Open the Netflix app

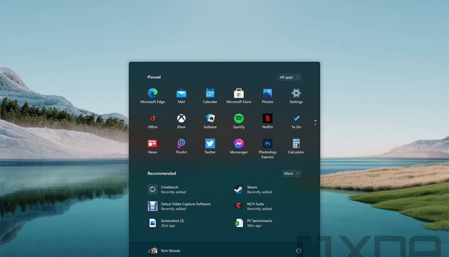tap(267, 120)
